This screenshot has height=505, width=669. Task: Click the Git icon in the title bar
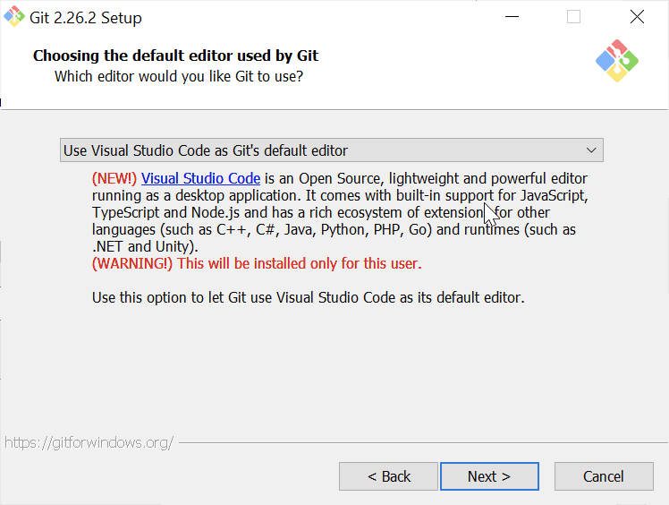[x=14, y=17]
